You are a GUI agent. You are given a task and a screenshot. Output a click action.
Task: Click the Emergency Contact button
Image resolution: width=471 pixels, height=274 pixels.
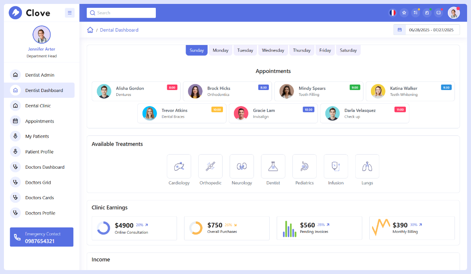pyautogui.click(x=41, y=237)
